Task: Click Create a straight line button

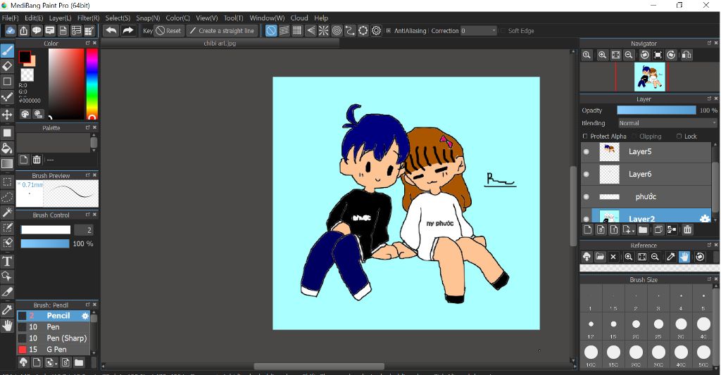Action: 222,31
